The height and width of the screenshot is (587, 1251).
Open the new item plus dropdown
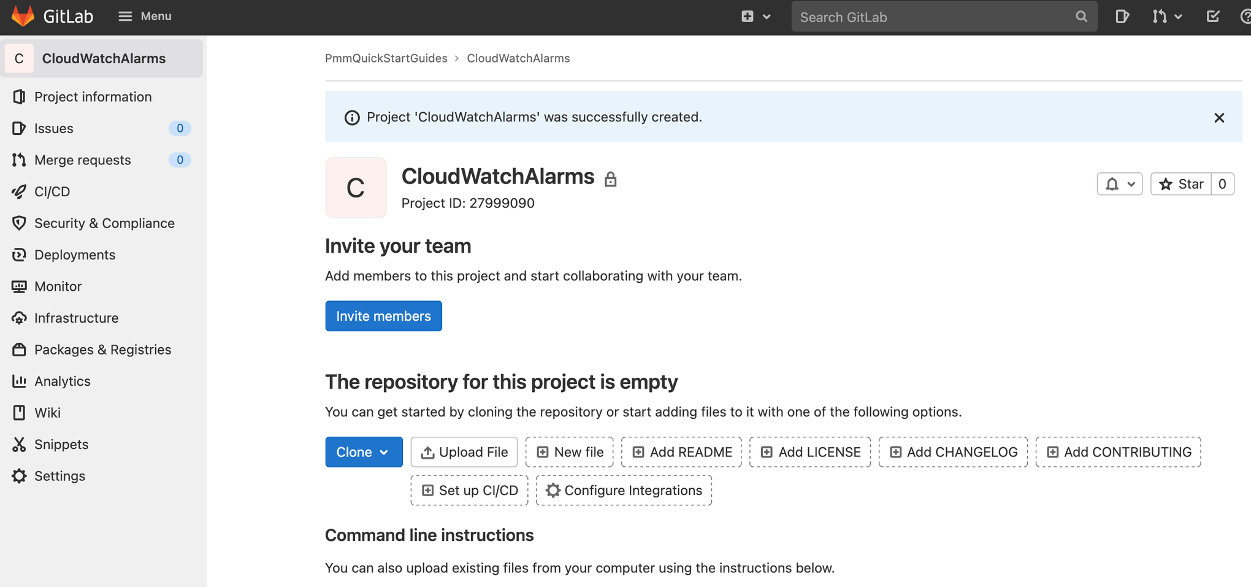click(x=755, y=17)
